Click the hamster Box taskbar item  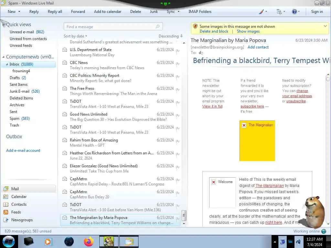[x=109, y=242]
